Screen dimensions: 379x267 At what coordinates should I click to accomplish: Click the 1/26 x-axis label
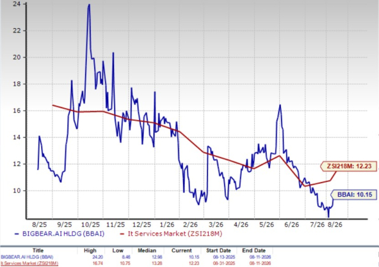pyautogui.click(x=167, y=225)
